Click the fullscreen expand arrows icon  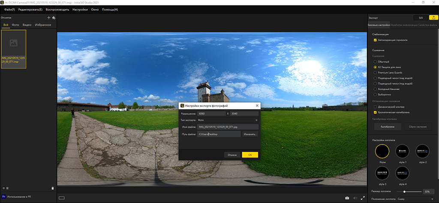tap(363, 198)
